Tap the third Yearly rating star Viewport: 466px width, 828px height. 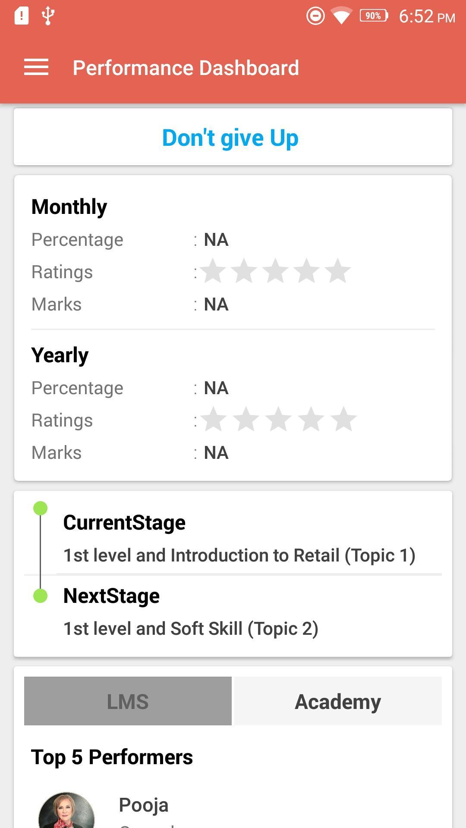point(278,420)
